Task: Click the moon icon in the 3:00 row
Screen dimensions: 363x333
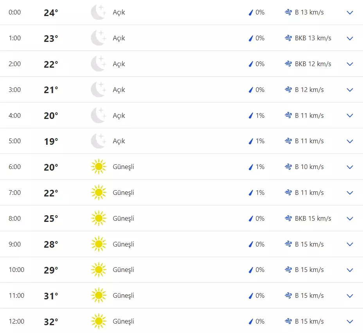Action: click(98, 90)
